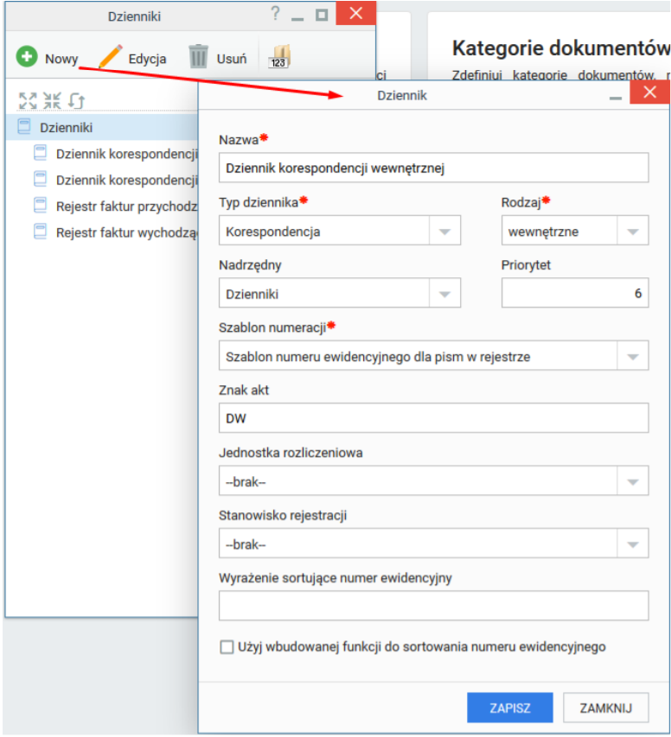This screenshot has height=737, width=671.
Task: Click the green Nowy plus icon
Action: [27, 57]
